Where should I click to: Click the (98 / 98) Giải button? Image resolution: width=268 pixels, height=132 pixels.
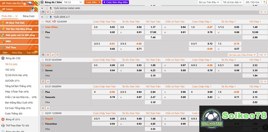(x=253, y=2)
